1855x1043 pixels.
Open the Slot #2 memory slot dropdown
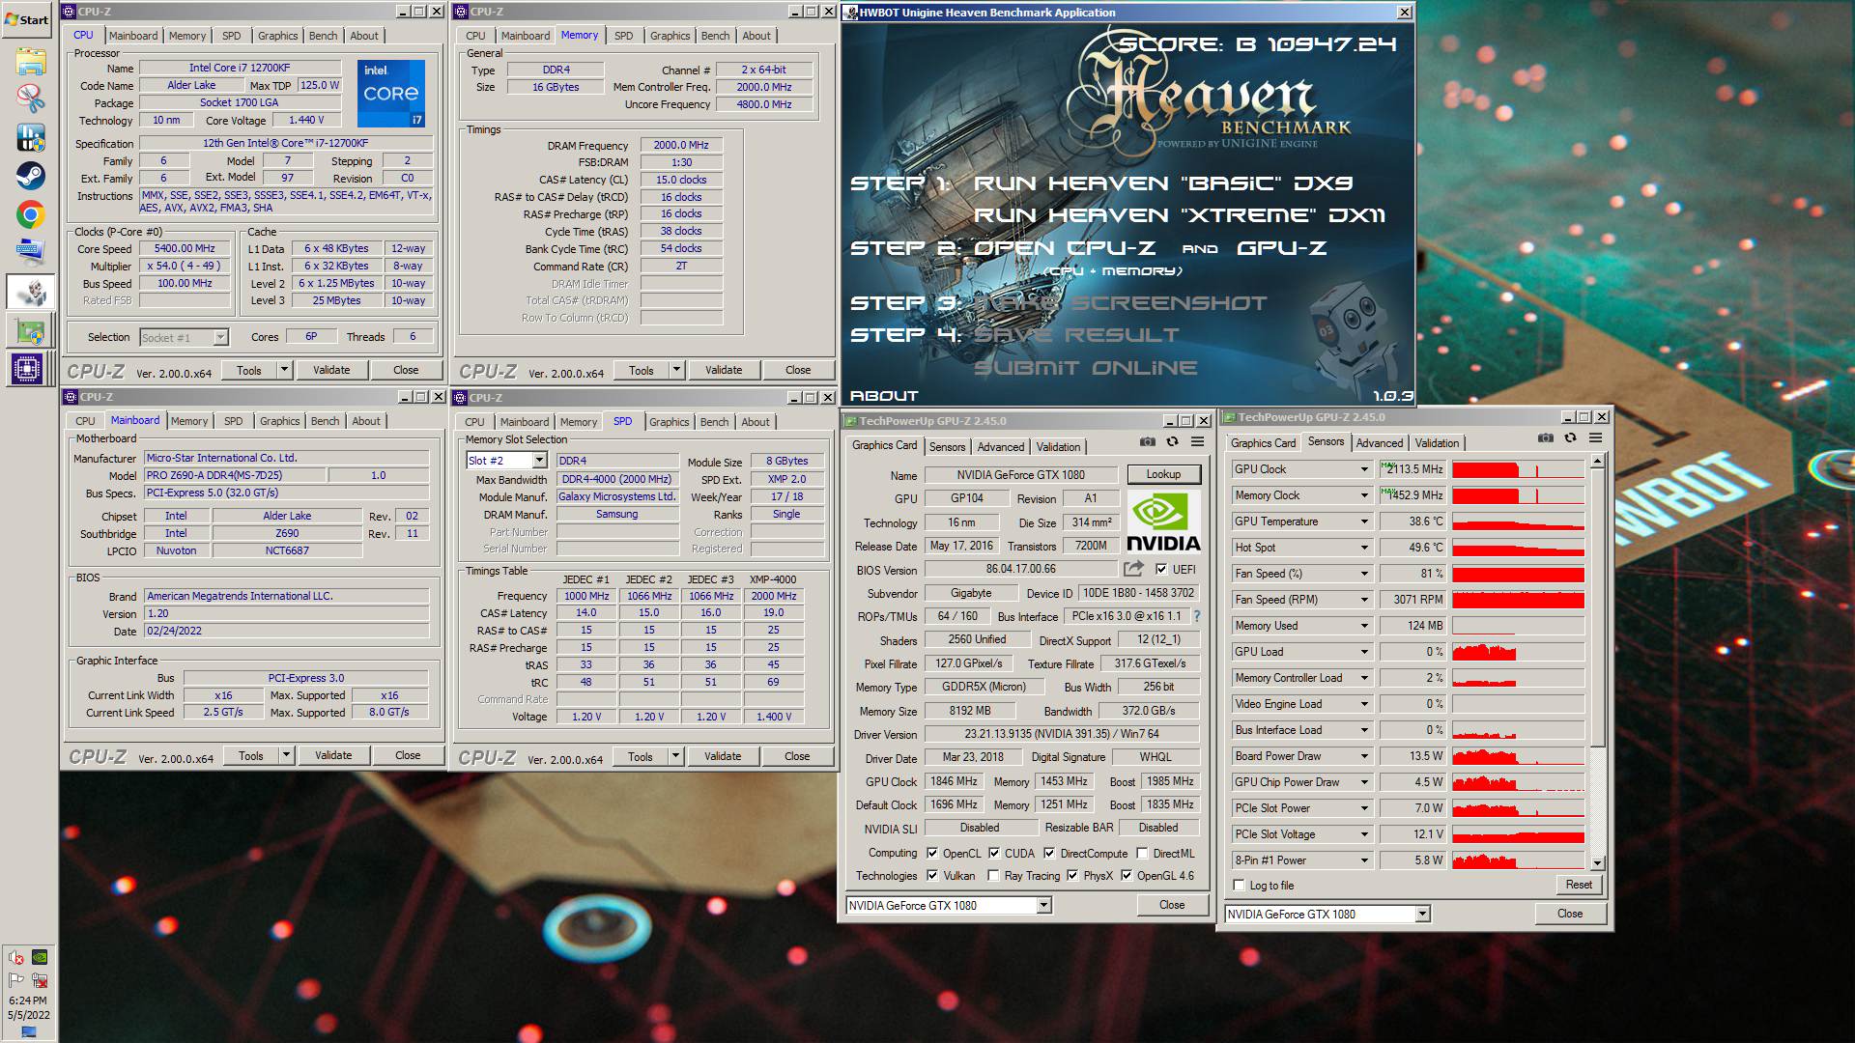click(539, 461)
